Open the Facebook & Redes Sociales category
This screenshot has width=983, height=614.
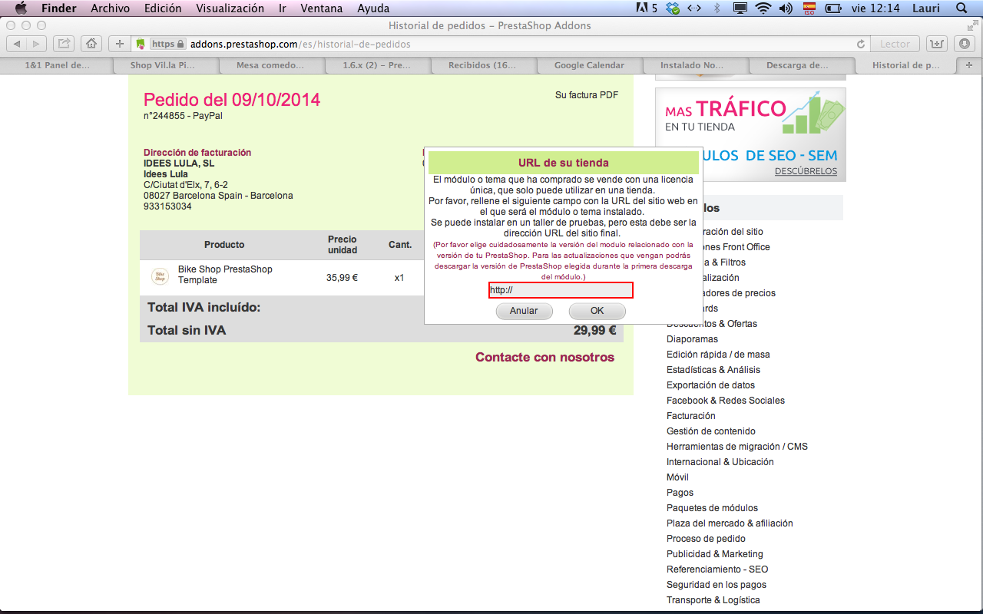point(725,401)
